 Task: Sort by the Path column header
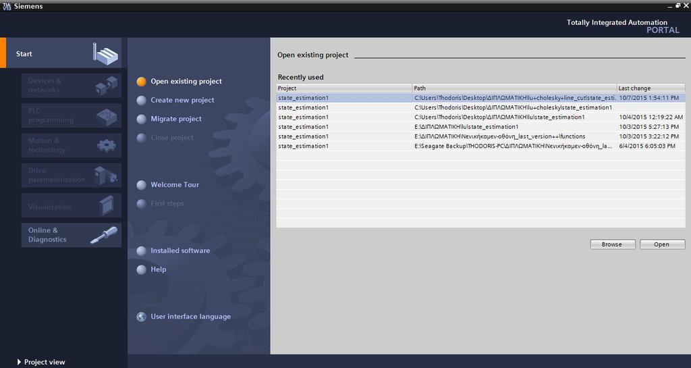[514, 88]
